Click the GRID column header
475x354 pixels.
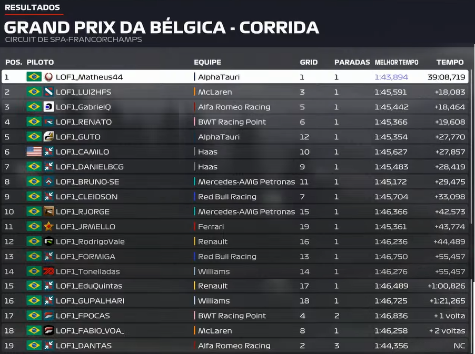pos(309,62)
